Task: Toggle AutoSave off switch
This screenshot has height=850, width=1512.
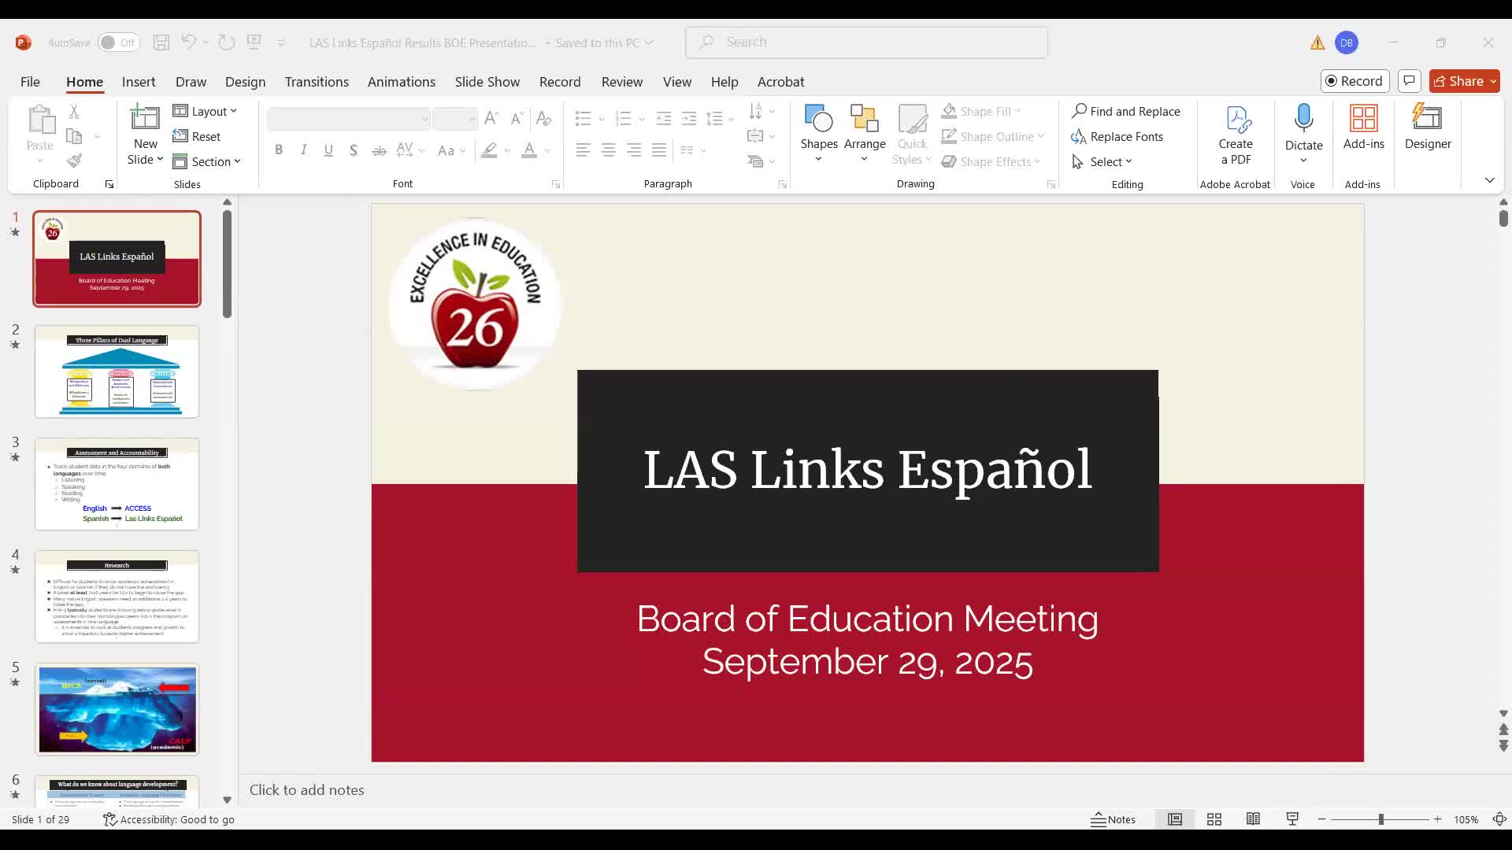Action: click(118, 42)
